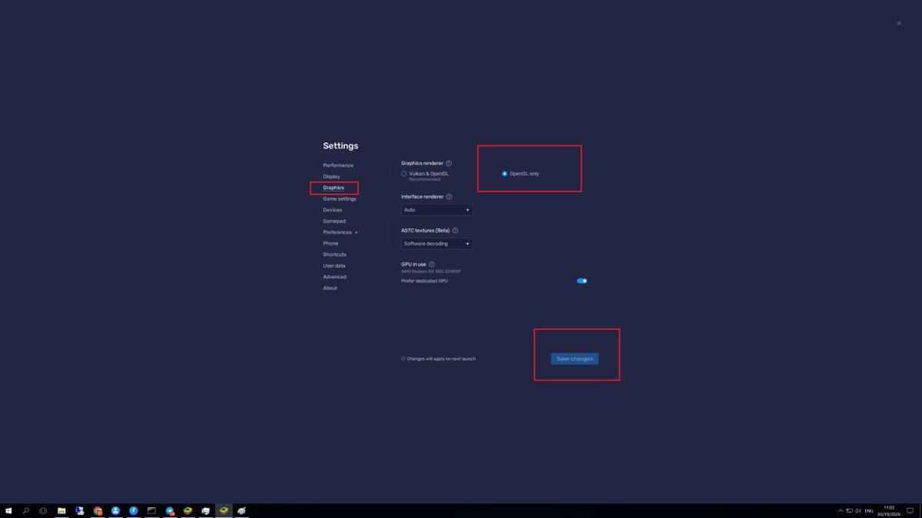The height and width of the screenshot is (518, 922).
Task: Click GPU in use help icon
Action: 432,264
